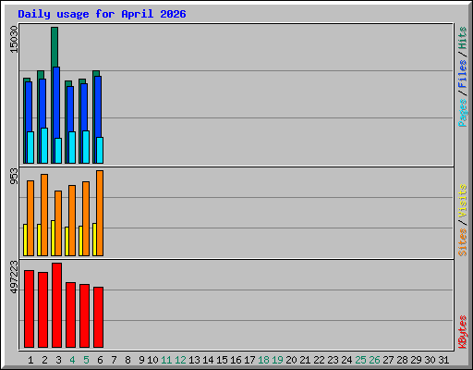Click the green day 26 axis label
The image size is (473, 370).
tap(374, 360)
